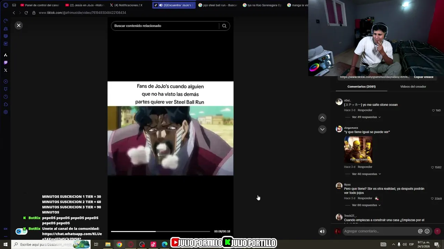The height and width of the screenshot is (249, 444).
Task: Open the Windows Start menu
Action: point(5,245)
